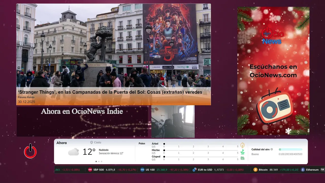Click the Ahora en OcioNews Indie banner

click(82, 121)
